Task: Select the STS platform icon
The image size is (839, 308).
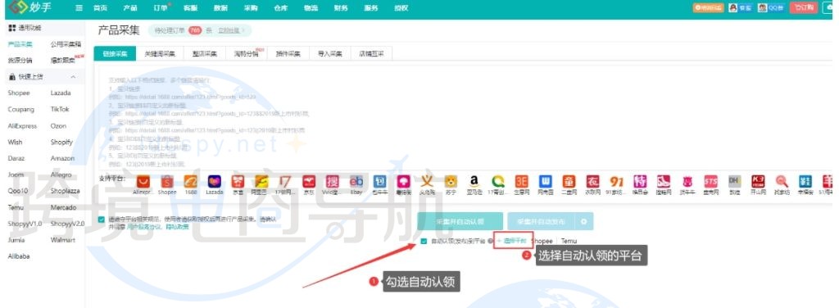Action: coord(710,182)
